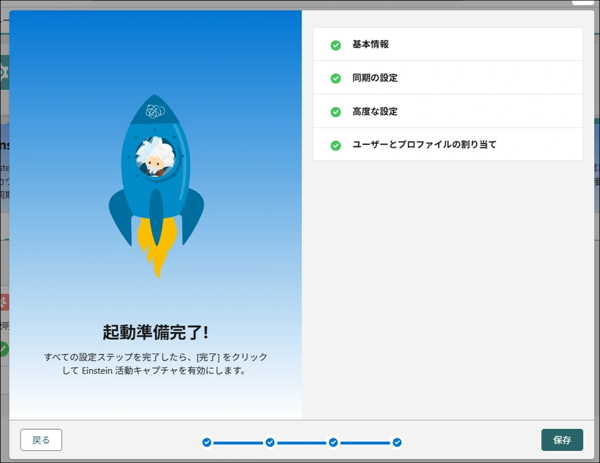Open the 基本情報 setup row

448,44
